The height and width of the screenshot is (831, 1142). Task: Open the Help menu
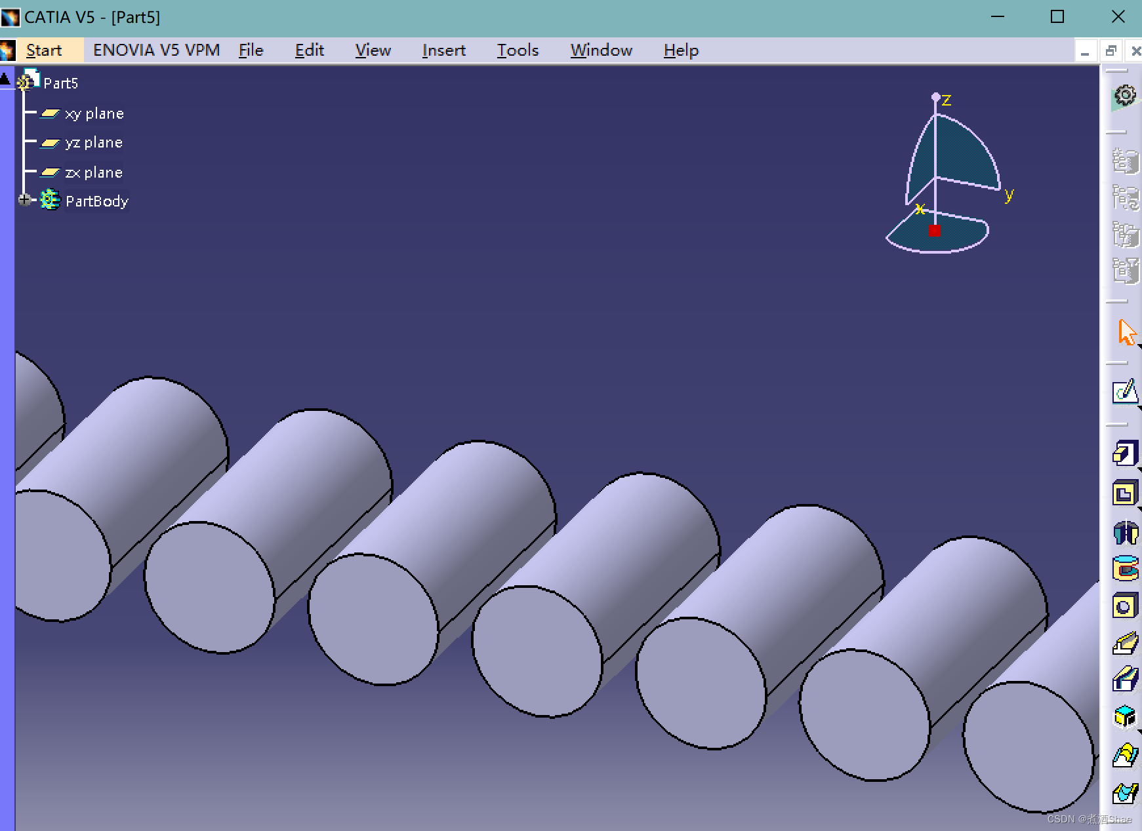pyautogui.click(x=681, y=50)
